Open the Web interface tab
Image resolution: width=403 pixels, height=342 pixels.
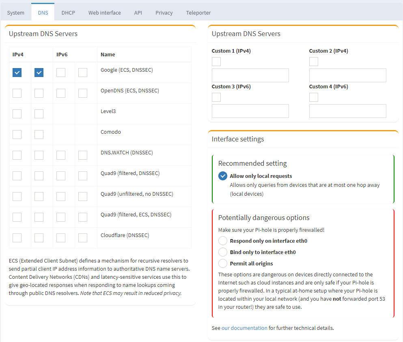click(105, 13)
